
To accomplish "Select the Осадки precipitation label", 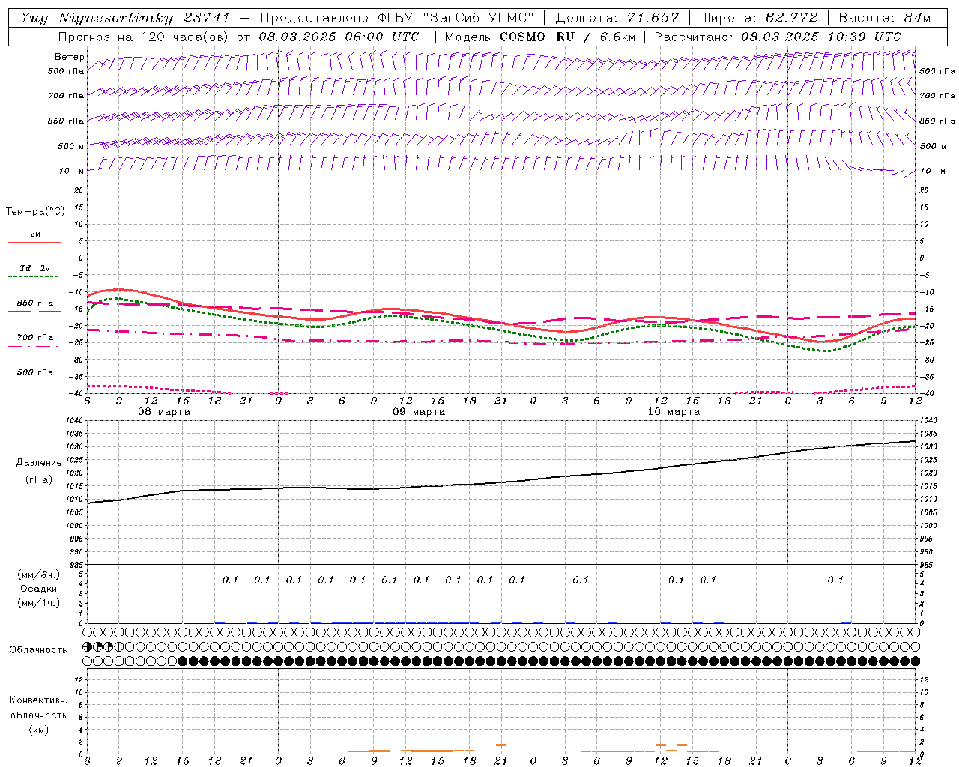I will click(38, 589).
